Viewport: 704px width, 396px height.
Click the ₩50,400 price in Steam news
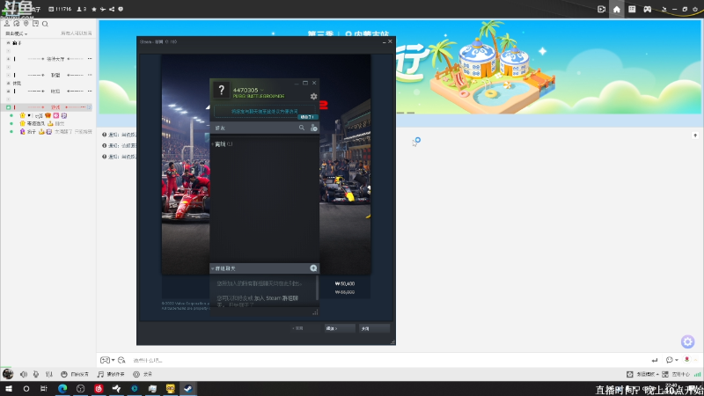tap(345, 283)
